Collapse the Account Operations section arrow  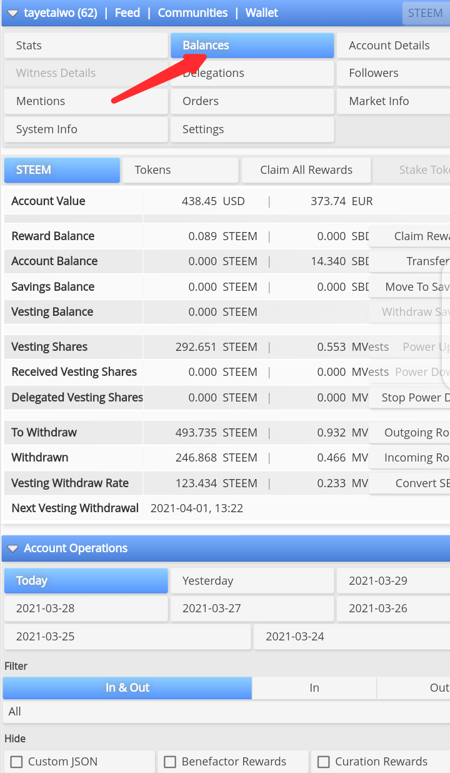click(x=12, y=548)
